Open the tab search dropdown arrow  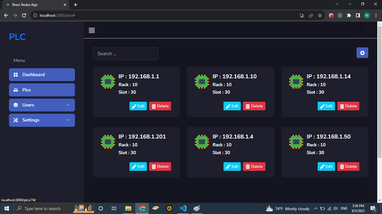coord(337,4)
